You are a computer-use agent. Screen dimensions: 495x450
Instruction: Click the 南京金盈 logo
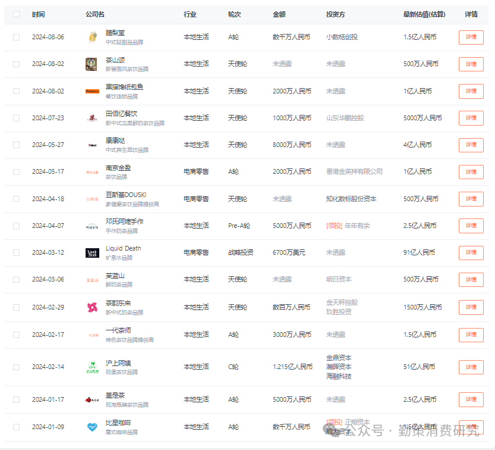tap(92, 172)
